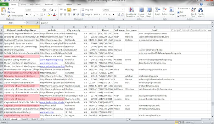214x124 pixels.
Task: Open the Name Box dropdown arrow
Action: pyautogui.click(x=24, y=23)
